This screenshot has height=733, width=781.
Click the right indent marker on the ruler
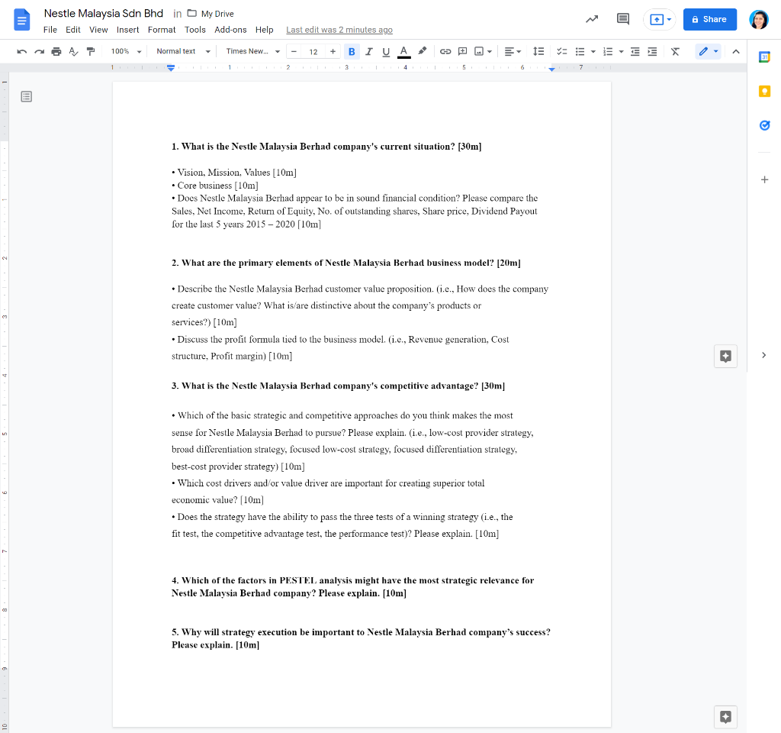[x=552, y=69]
